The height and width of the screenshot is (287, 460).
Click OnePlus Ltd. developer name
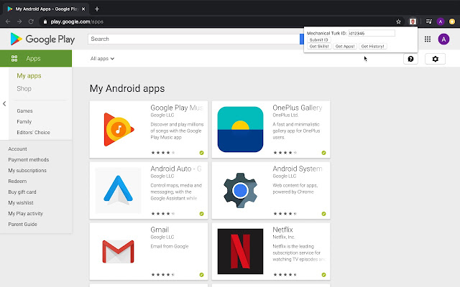(x=285, y=115)
